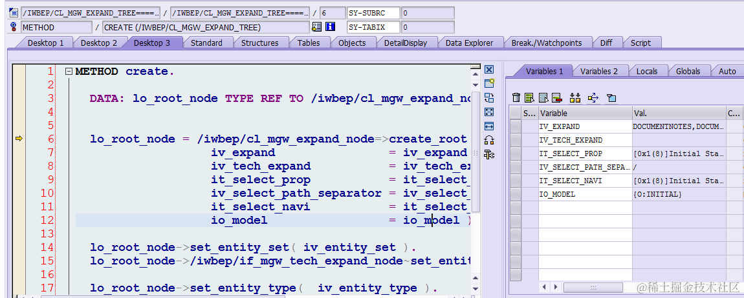
Task: Switch to Variables 2 tab
Action: [x=599, y=72]
